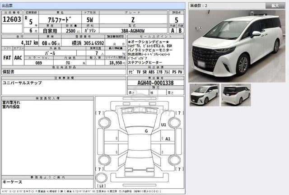Click the interior grade B
This screenshot has width=289, height=195.
[x=180, y=31]
